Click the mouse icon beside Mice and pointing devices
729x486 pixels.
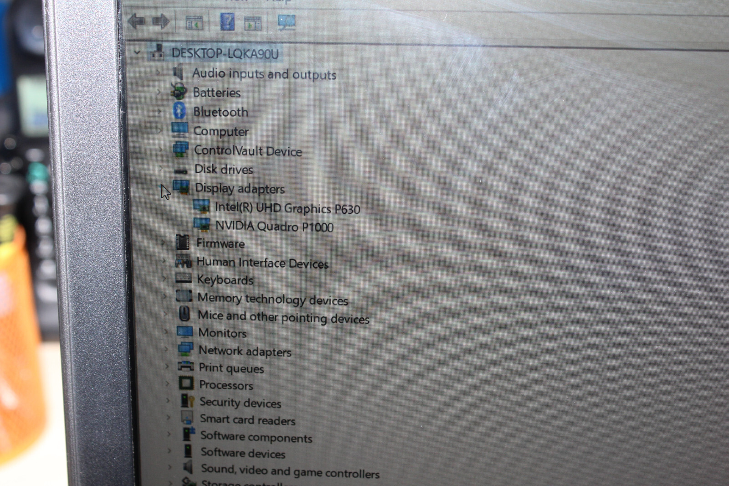coord(185,314)
